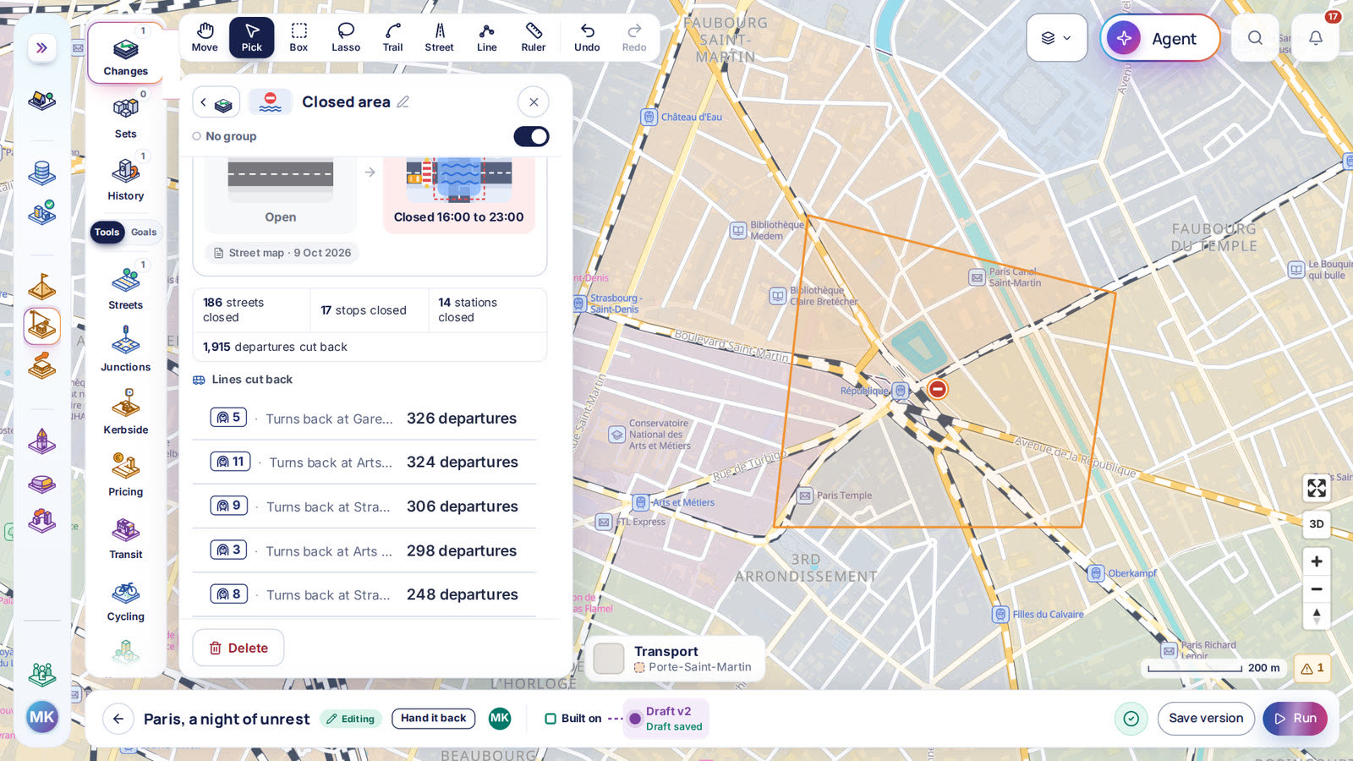Zoom in on the map

1317,561
